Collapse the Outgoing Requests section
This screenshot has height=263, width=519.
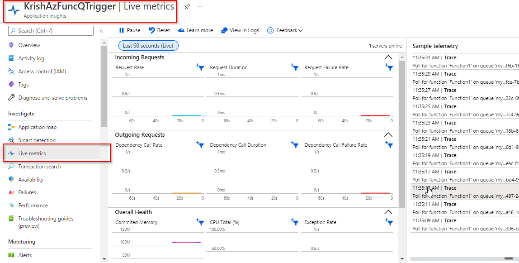388,135
